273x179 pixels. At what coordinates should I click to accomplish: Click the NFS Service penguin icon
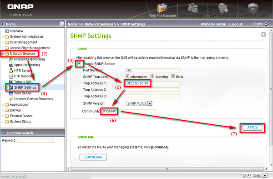tap(11, 71)
